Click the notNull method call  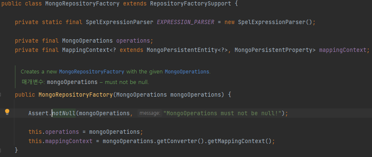(x=63, y=114)
